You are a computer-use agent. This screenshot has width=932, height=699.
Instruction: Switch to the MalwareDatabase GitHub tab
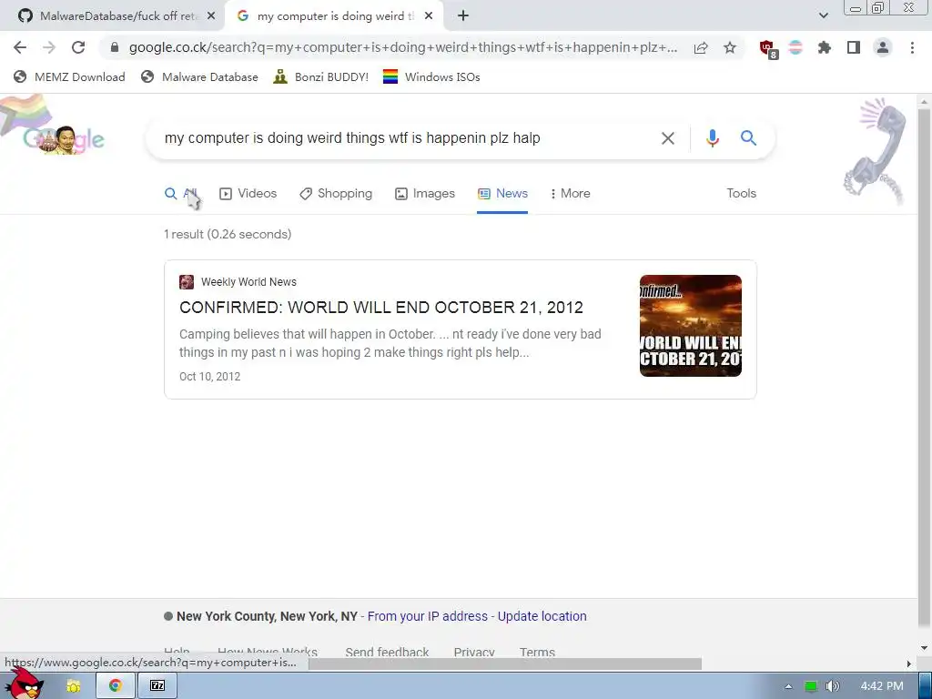[x=112, y=16]
